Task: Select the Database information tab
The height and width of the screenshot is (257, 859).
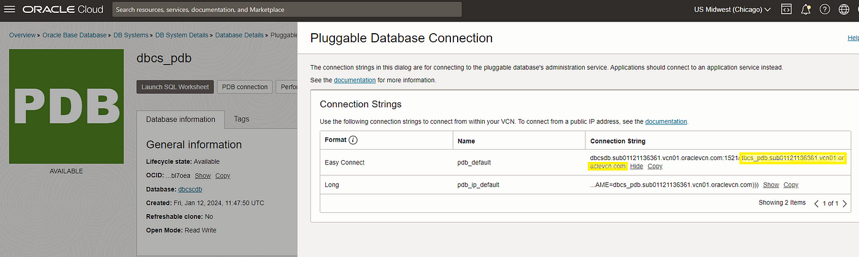Action: pos(180,119)
